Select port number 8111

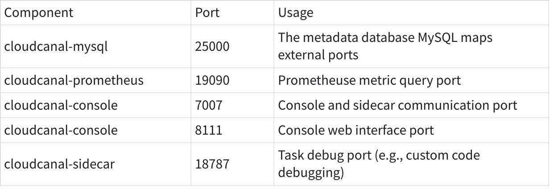click(x=208, y=130)
